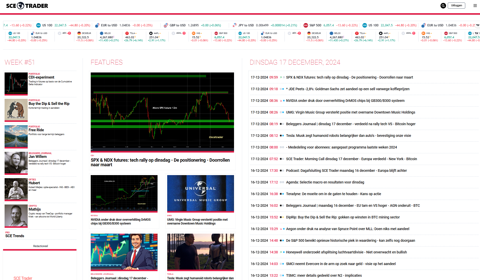The height and width of the screenshot is (280, 480).
Task: Open Honeywell luchtvaartdivisie news headline
Action: coord(346,252)
